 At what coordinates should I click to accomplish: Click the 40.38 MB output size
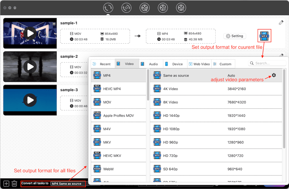(x=195, y=39)
